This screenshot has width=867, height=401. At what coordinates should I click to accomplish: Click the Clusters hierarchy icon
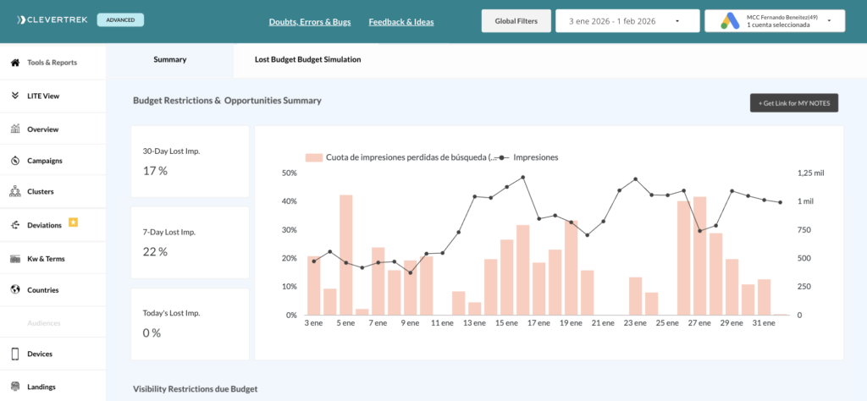(15, 192)
